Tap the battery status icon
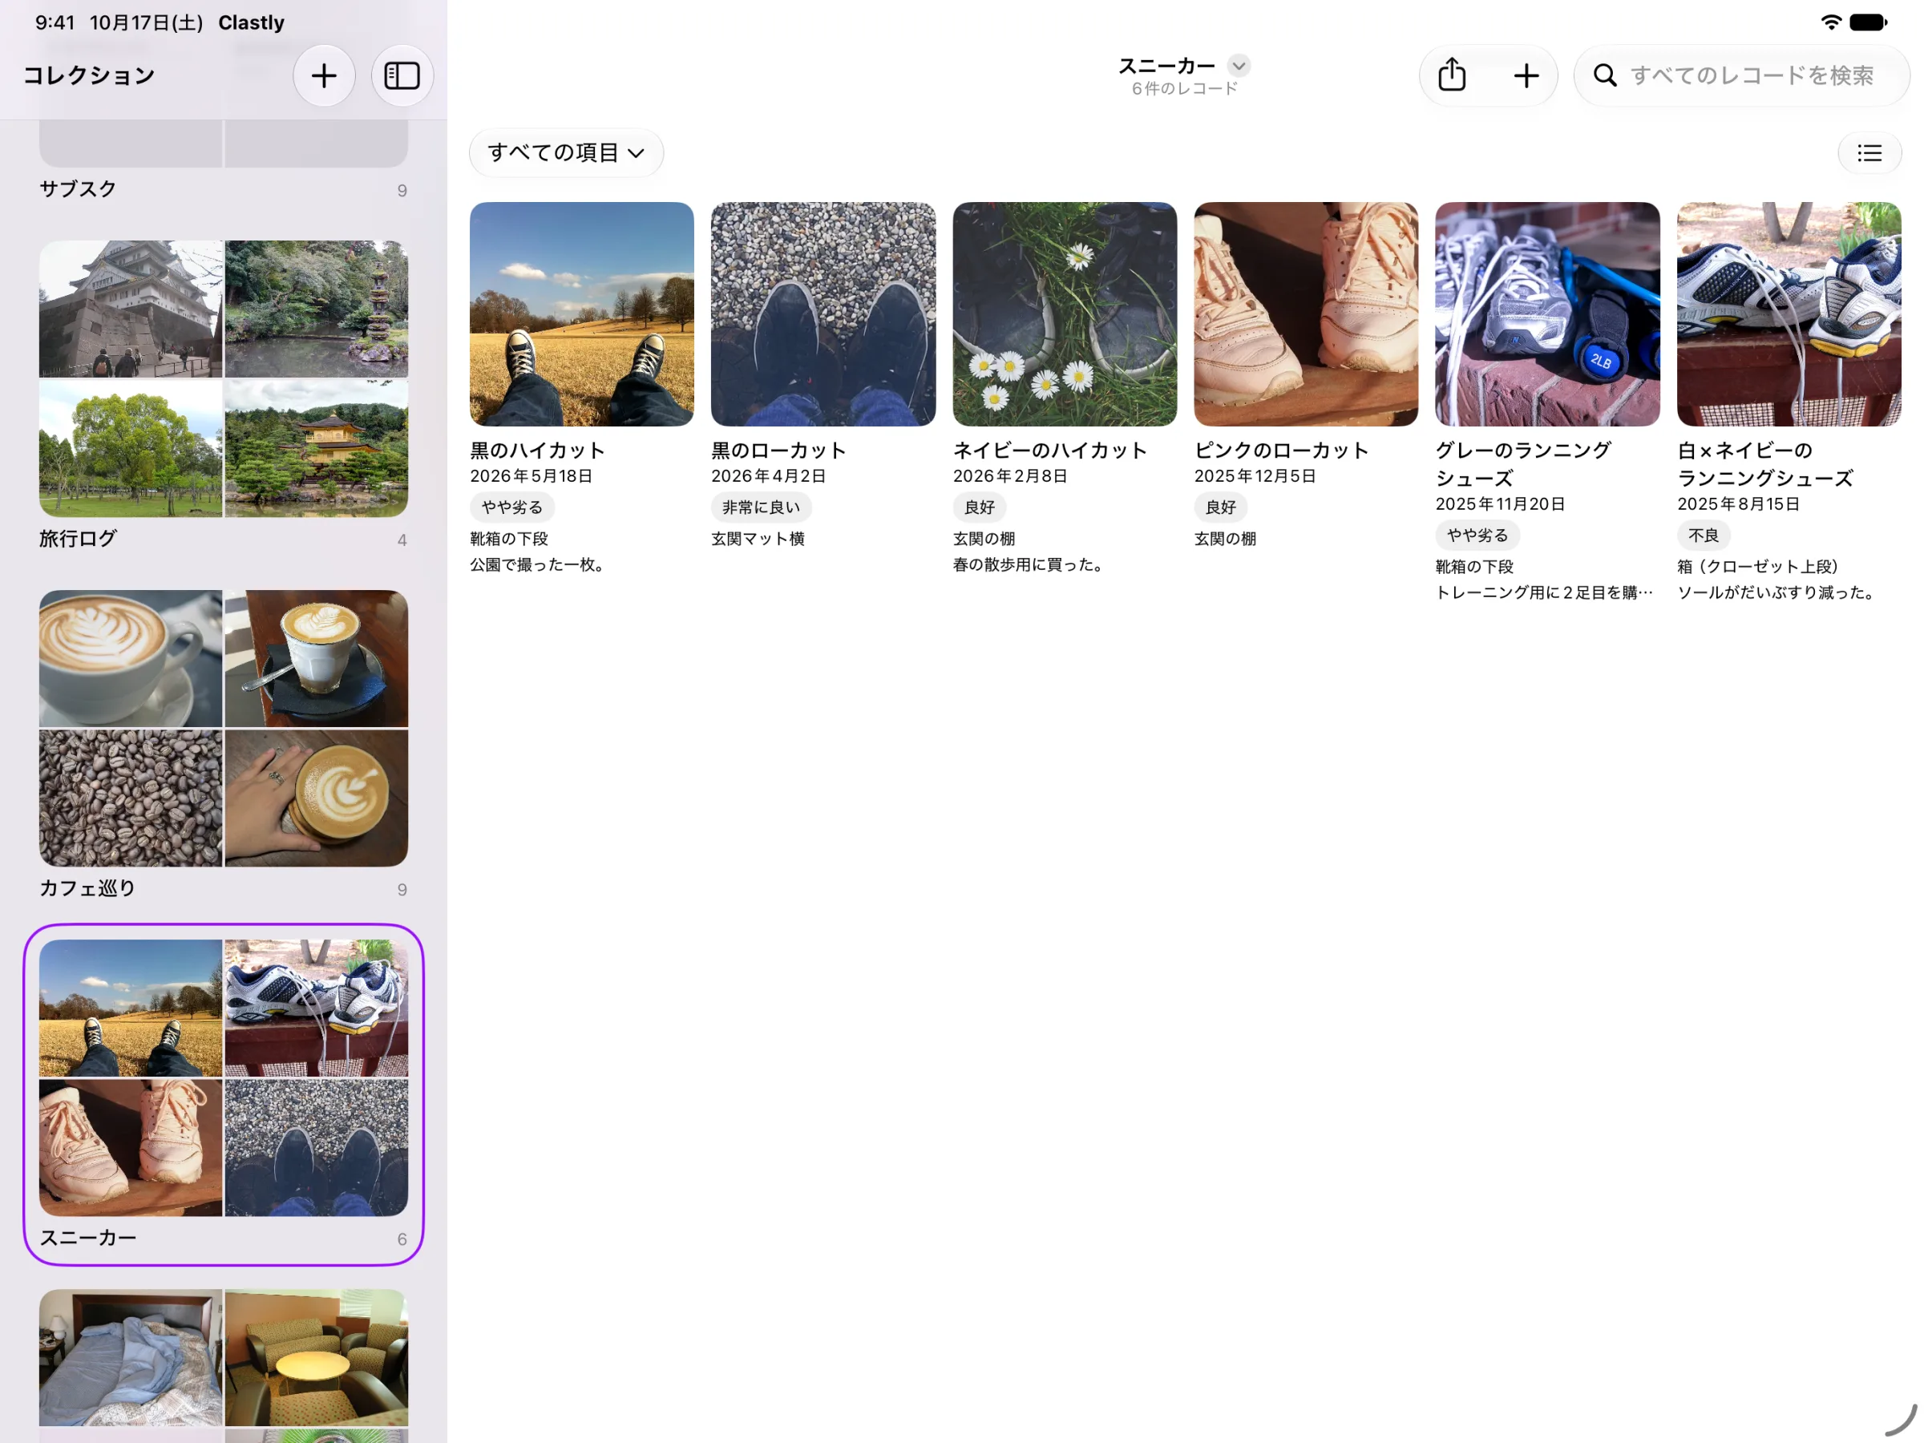This screenshot has width=1924, height=1443. click(1869, 22)
